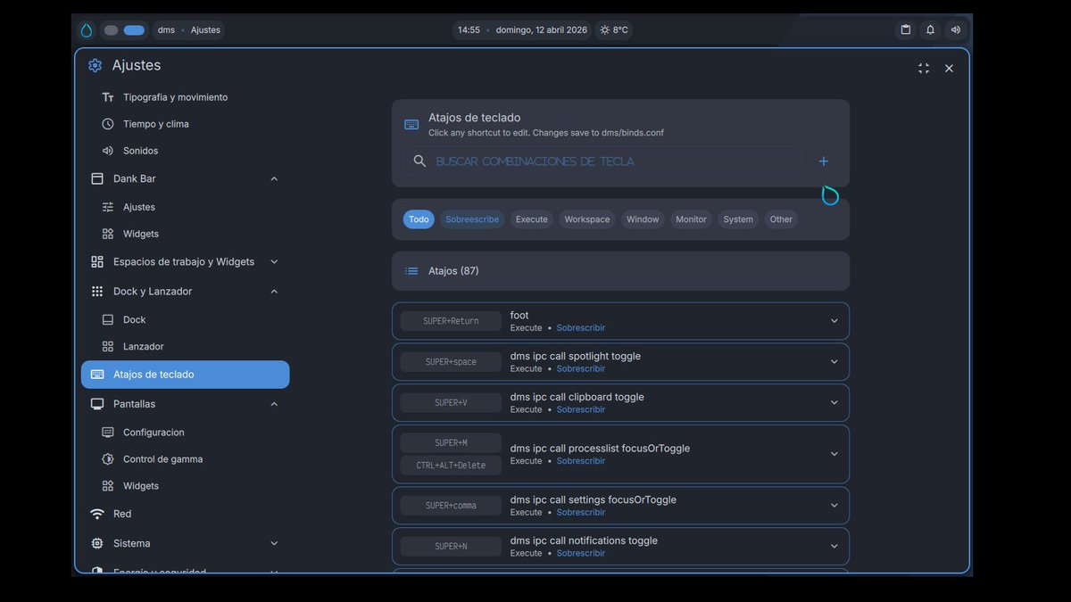Expand the Sistema section
1071x602 pixels.
click(x=274, y=543)
